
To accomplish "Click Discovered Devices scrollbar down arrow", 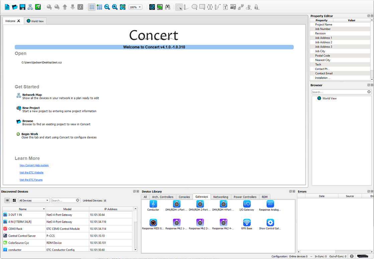I will (135, 250).
